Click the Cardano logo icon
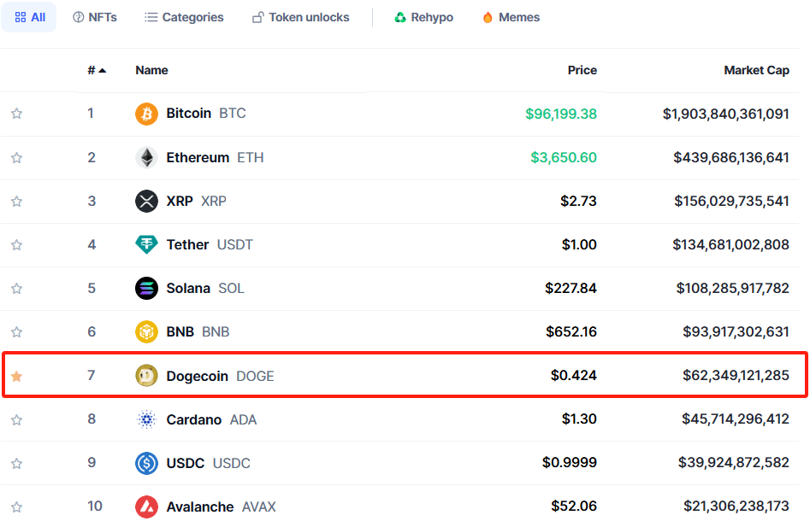Viewport: 810px width, 527px height. pyautogui.click(x=147, y=419)
